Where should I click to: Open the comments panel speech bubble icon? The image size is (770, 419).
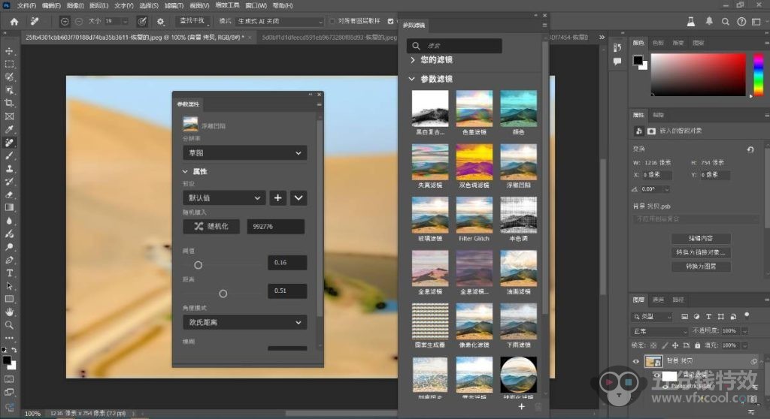click(x=617, y=62)
